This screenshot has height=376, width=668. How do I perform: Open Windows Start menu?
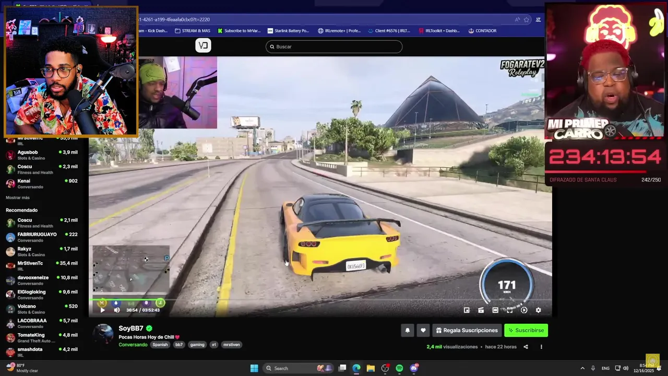(x=254, y=368)
